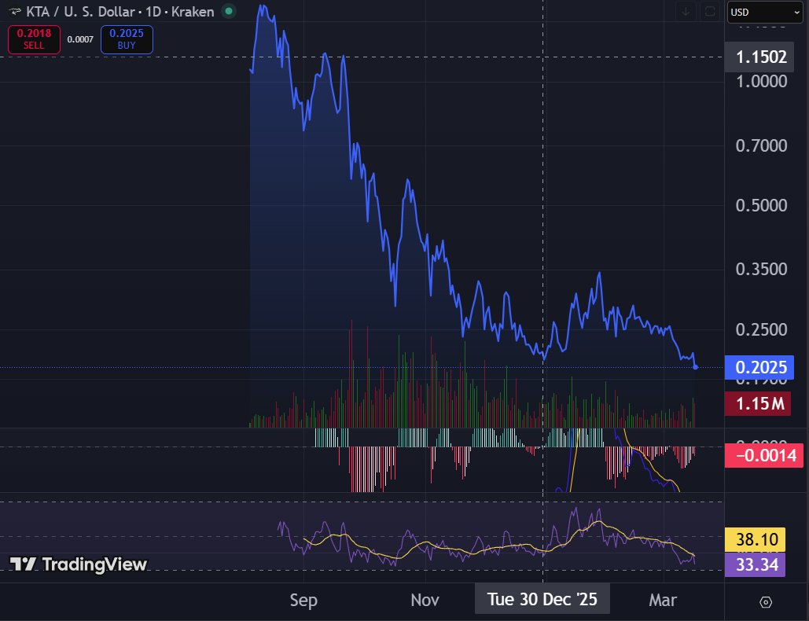The width and height of the screenshot is (809, 621).
Task: Open the USD currency dropdown
Action: (765, 13)
